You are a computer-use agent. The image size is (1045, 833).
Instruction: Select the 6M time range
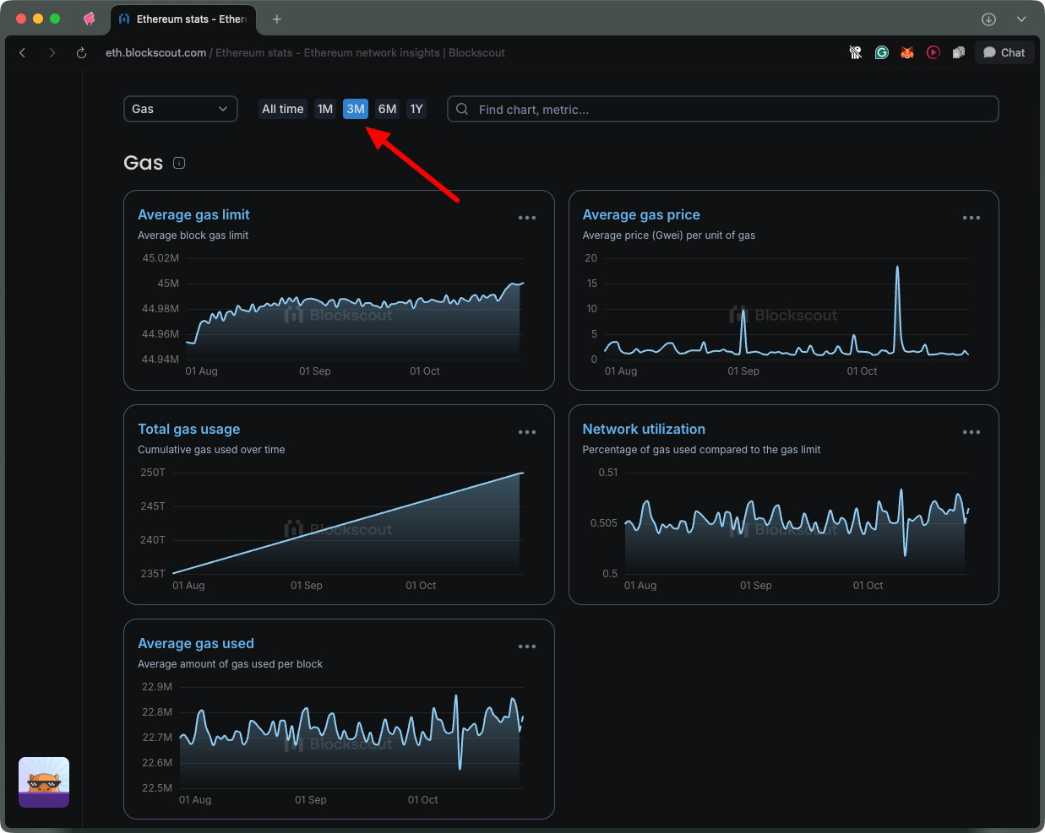pos(387,109)
